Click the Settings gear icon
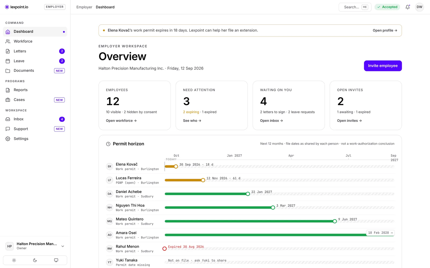Screen dimensions: 430x268 (8, 139)
